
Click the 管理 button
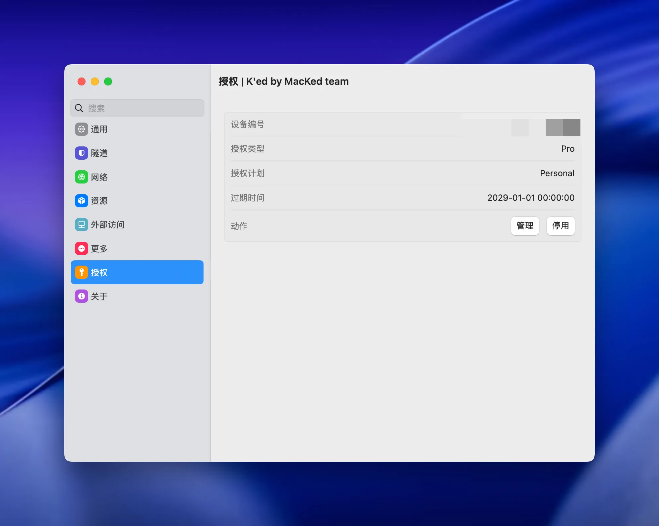coord(525,226)
